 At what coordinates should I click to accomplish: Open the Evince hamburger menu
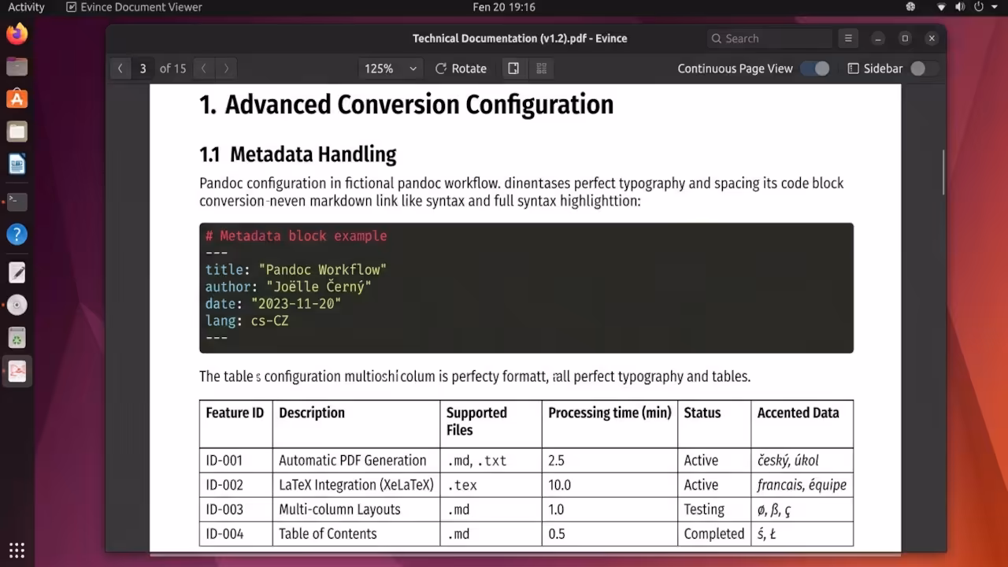(x=848, y=38)
